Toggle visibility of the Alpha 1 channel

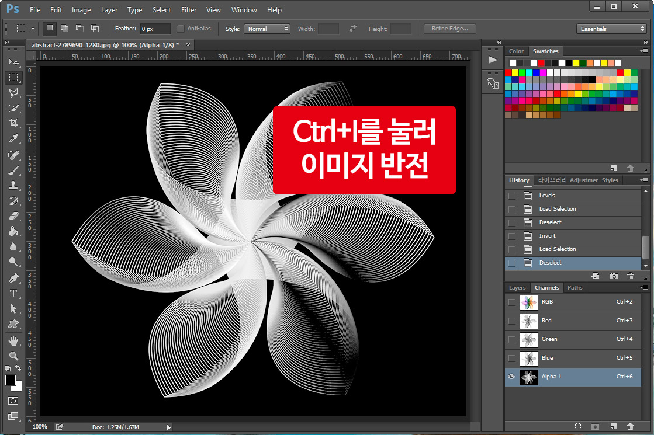coord(511,377)
